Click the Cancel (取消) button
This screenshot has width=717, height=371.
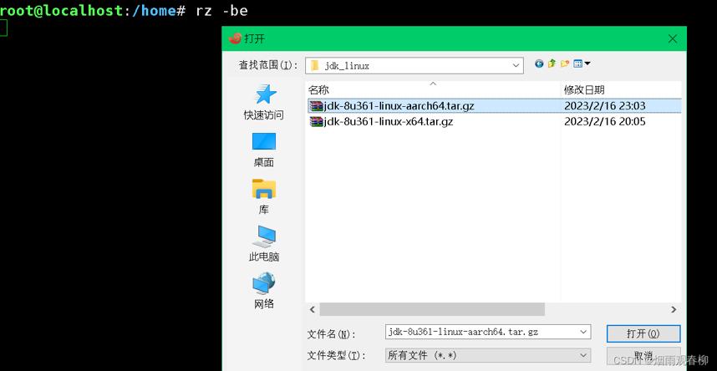tap(643, 356)
